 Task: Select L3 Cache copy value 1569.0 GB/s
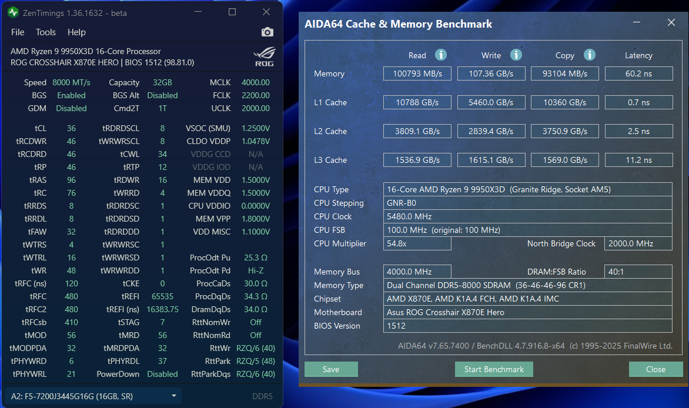point(564,160)
